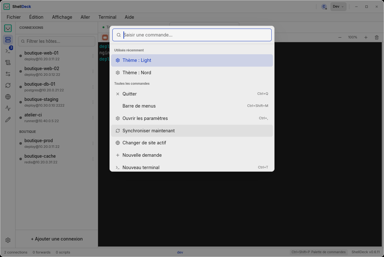Click the pencil edit icon in sidebar
The image size is (384, 257).
coord(8,120)
